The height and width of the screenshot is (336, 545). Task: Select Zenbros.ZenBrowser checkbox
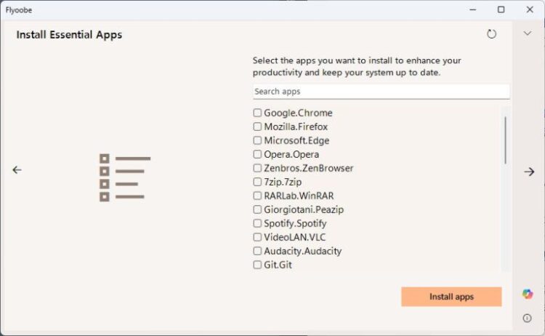[257, 168]
